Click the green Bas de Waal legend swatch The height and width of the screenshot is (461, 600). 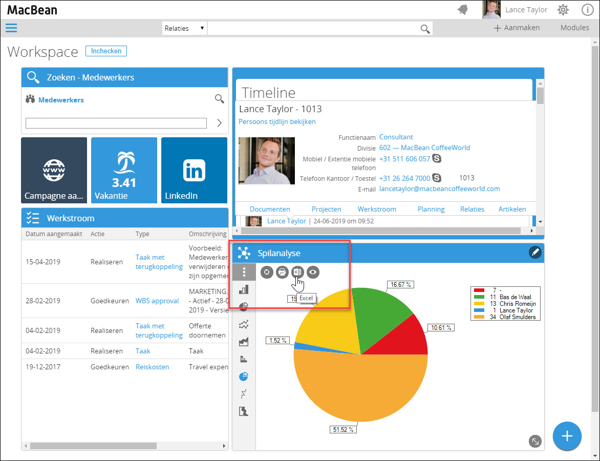[479, 297]
